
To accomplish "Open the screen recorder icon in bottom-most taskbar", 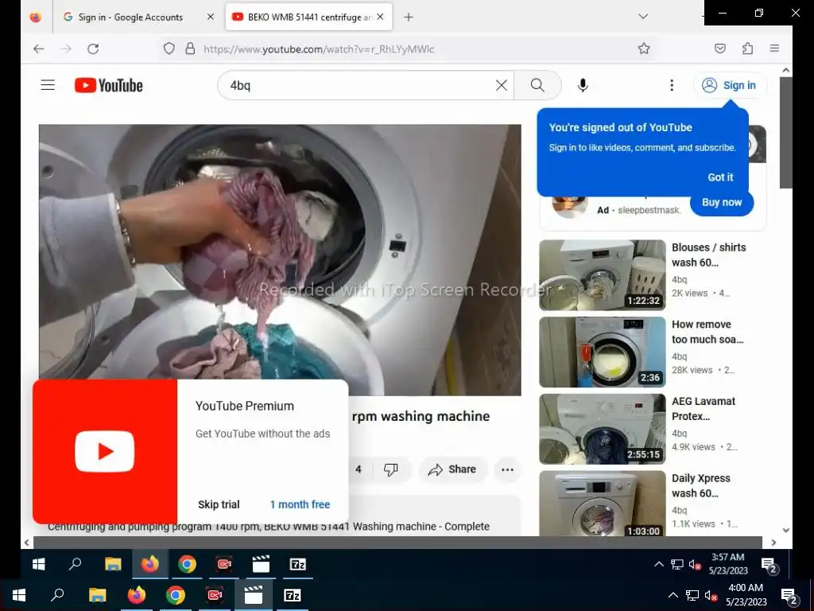I will click(215, 595).
